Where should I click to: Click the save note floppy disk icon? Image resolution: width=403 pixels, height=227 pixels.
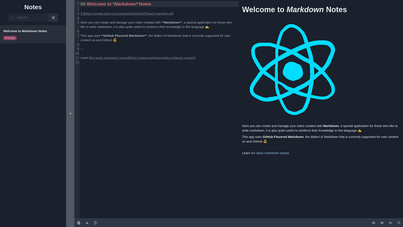tap(95, 223)
